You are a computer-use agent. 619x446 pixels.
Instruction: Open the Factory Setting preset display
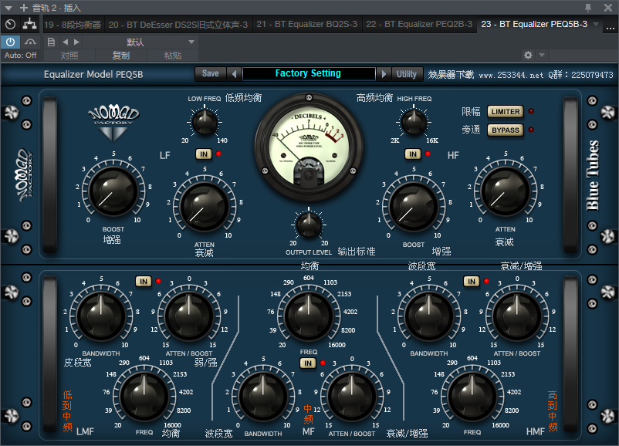(x=308, y=73)
